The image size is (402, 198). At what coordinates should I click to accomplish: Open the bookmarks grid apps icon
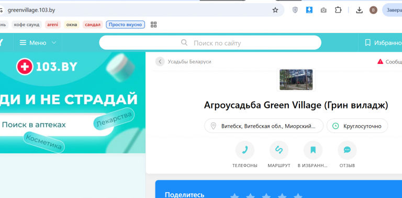pyautogui.click(x=153, y=25)
